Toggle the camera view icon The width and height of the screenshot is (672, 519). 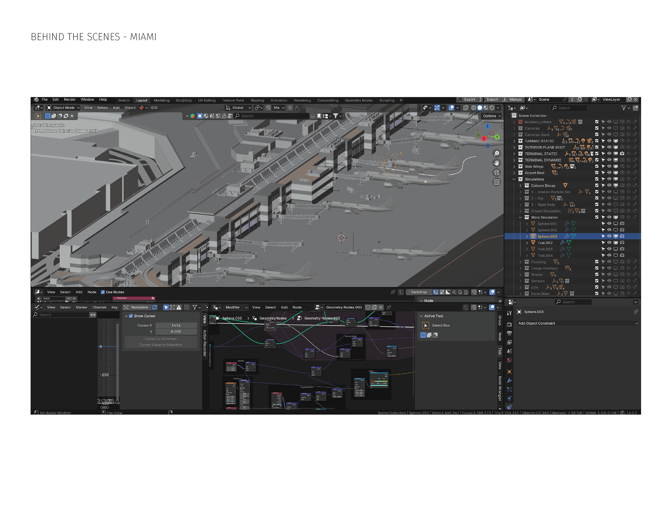496,173
